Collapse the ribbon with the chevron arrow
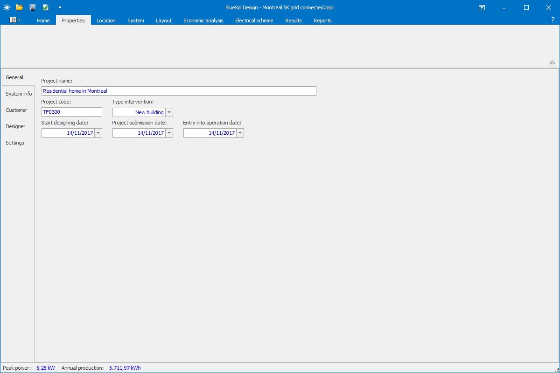 (x=552, y=62)
